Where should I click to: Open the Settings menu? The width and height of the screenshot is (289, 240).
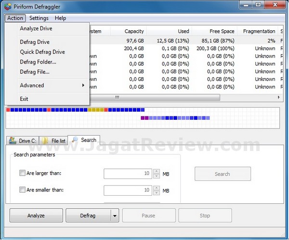(39, 18)
